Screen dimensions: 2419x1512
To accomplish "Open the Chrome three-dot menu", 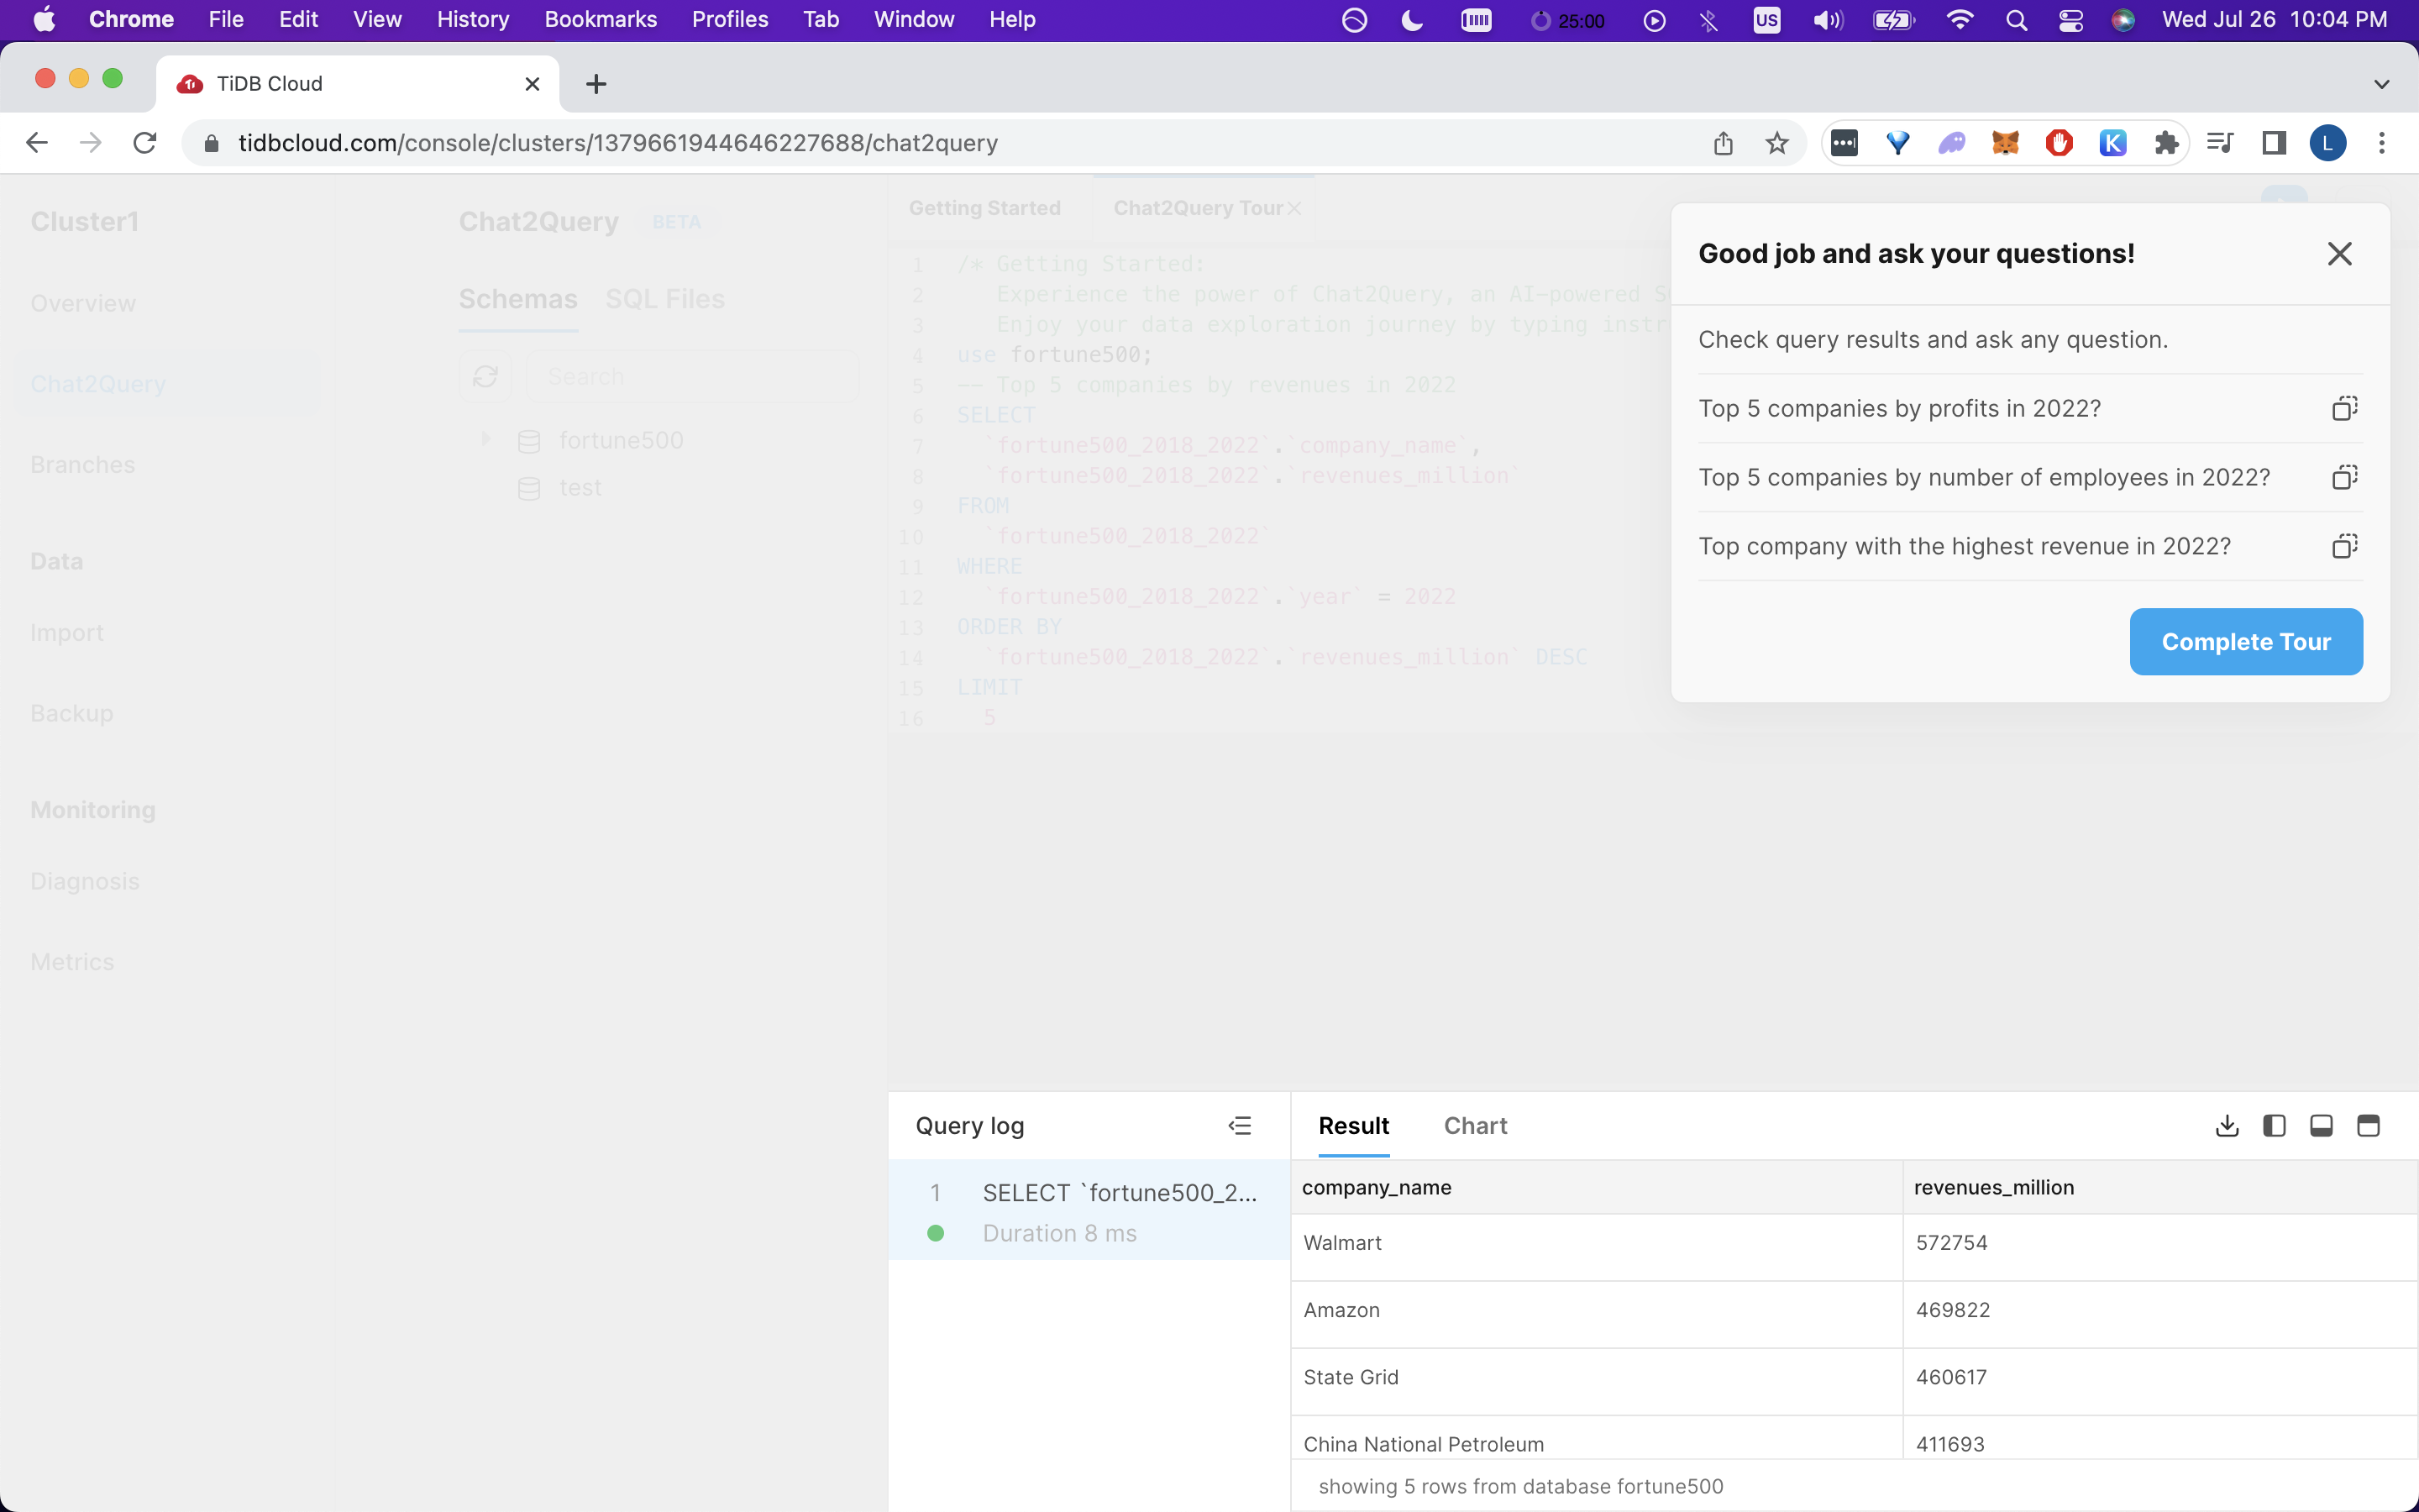I will click(2381, 143).
